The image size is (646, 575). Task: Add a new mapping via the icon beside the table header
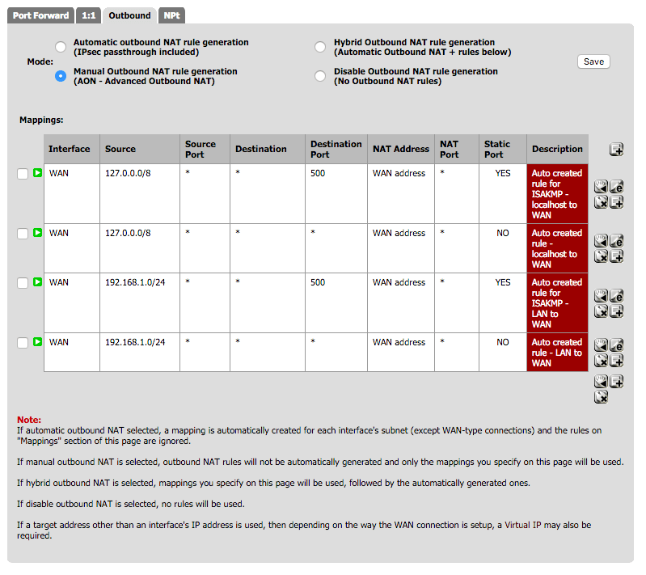(x=616, y=150)
